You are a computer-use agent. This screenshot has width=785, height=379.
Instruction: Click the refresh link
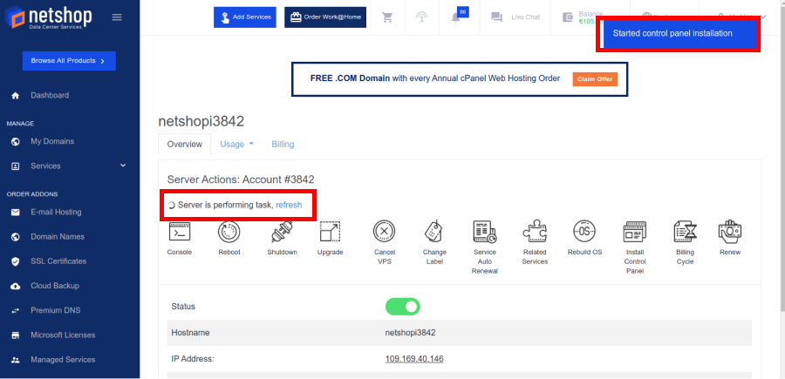tap(289, 205)
